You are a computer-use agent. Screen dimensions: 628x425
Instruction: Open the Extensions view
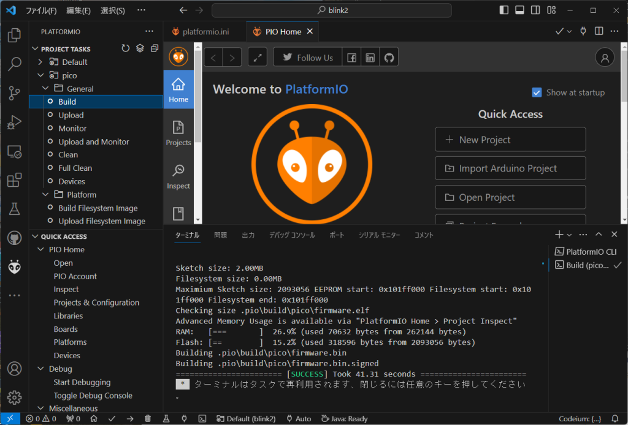tap(15, 180)
